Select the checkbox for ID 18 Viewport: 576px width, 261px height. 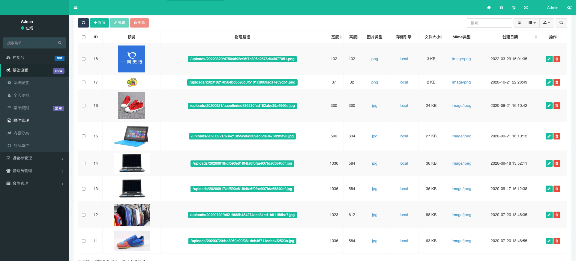click(x=84, y=59)
